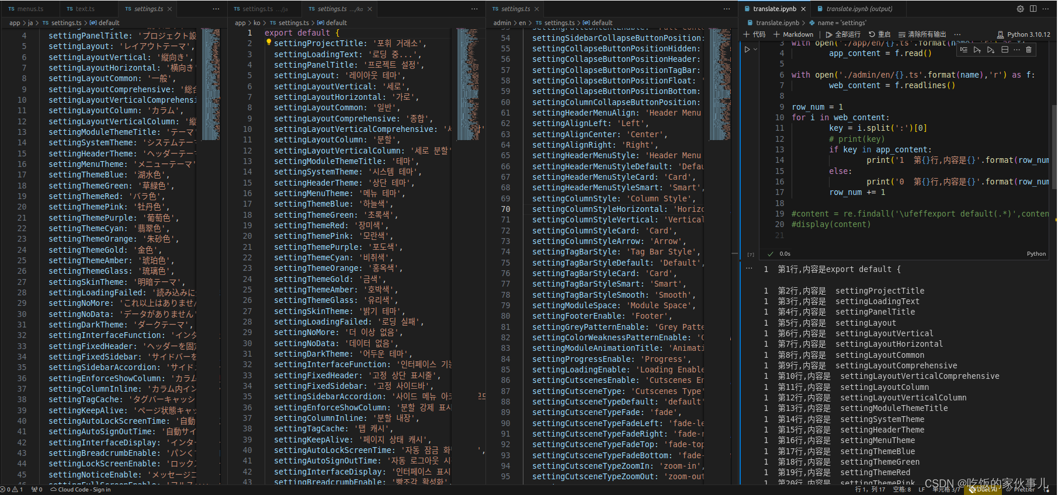Add a new code cell with 代码
1058x495 pixels.
click(754, 34)
